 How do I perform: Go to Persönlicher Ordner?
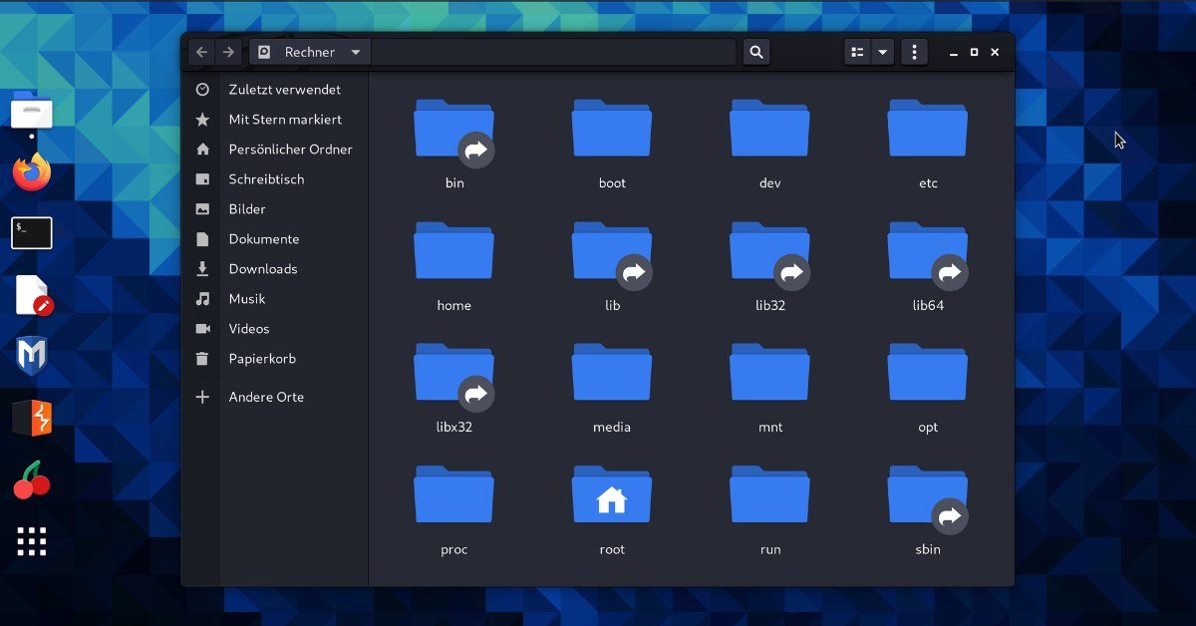[x=290, y=150]
